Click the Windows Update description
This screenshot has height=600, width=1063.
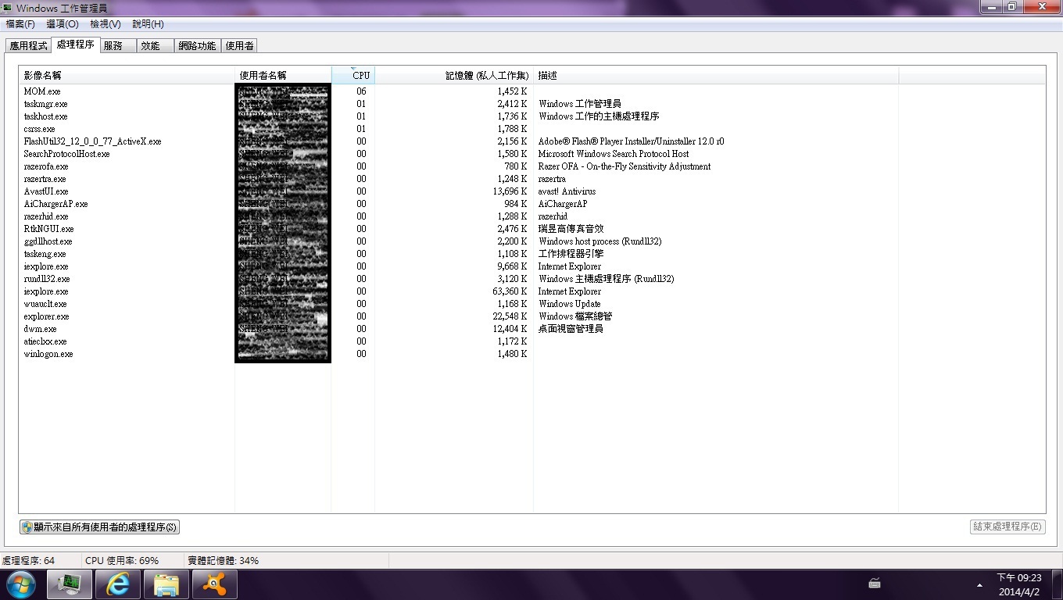point(569,304)
